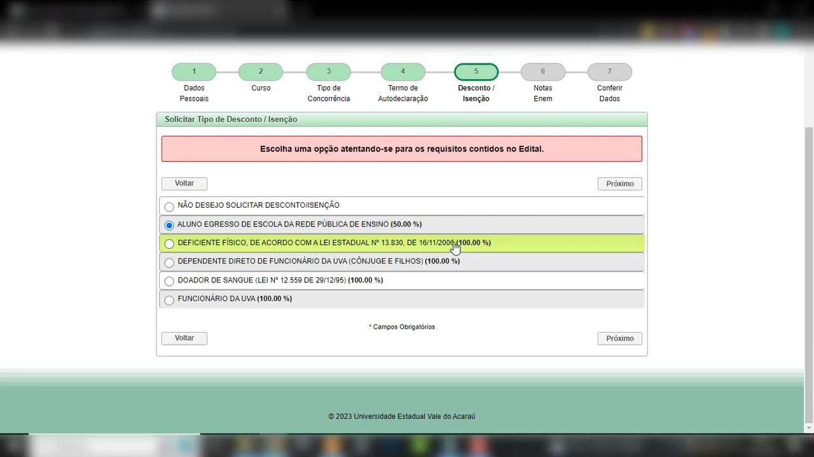The height and width of the screenshot is (457, 814).
Task: Click the bottom Próximo button
Action: click(620, 338)
